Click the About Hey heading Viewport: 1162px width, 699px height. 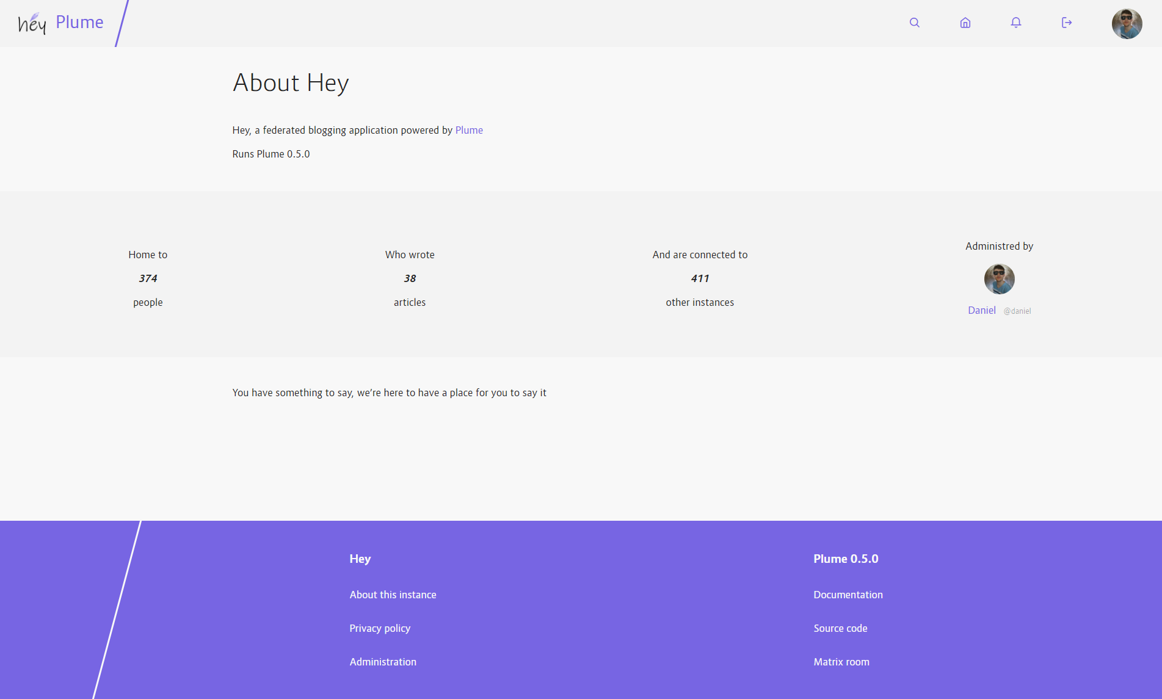point(291,82)
